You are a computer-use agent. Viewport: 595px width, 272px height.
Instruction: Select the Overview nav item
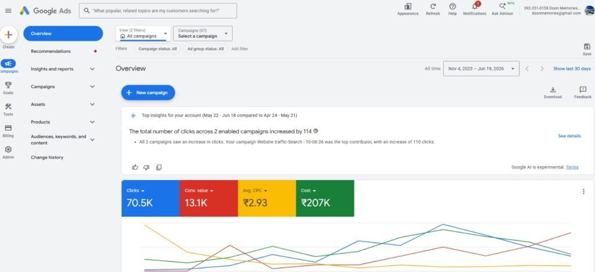[x=63, y=33]
